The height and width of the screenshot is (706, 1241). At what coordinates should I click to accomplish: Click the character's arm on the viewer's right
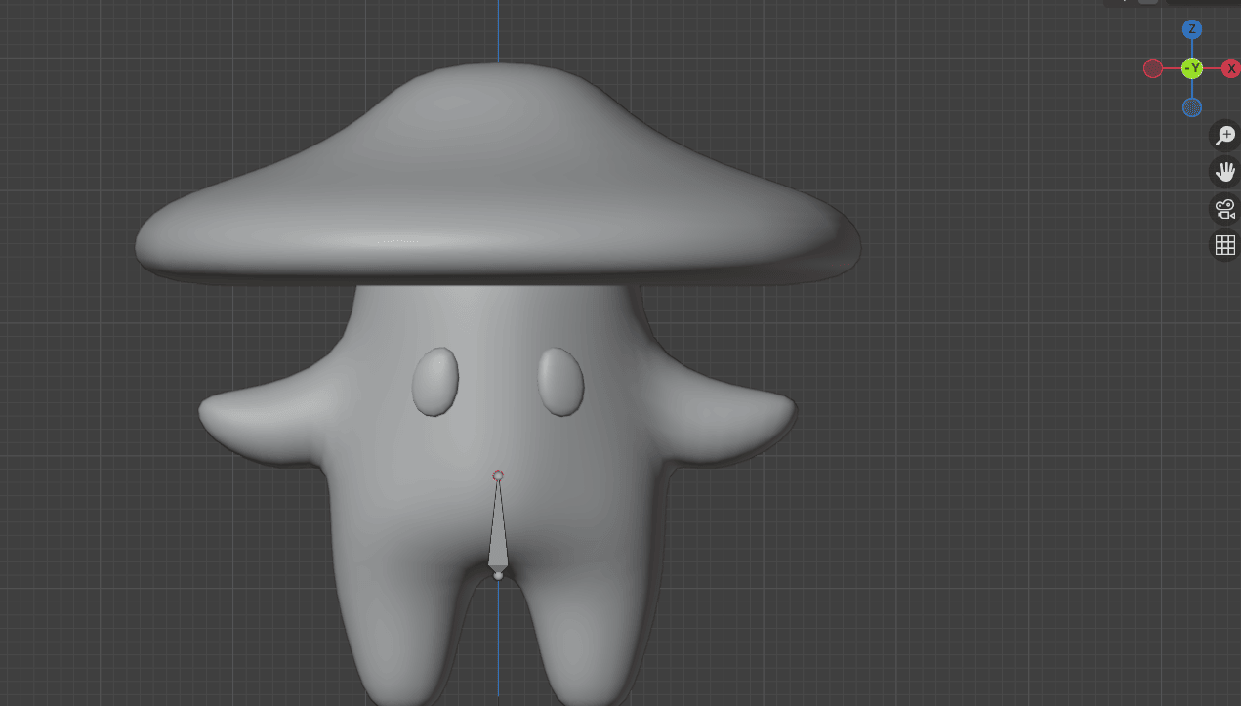tap(737, 420)
